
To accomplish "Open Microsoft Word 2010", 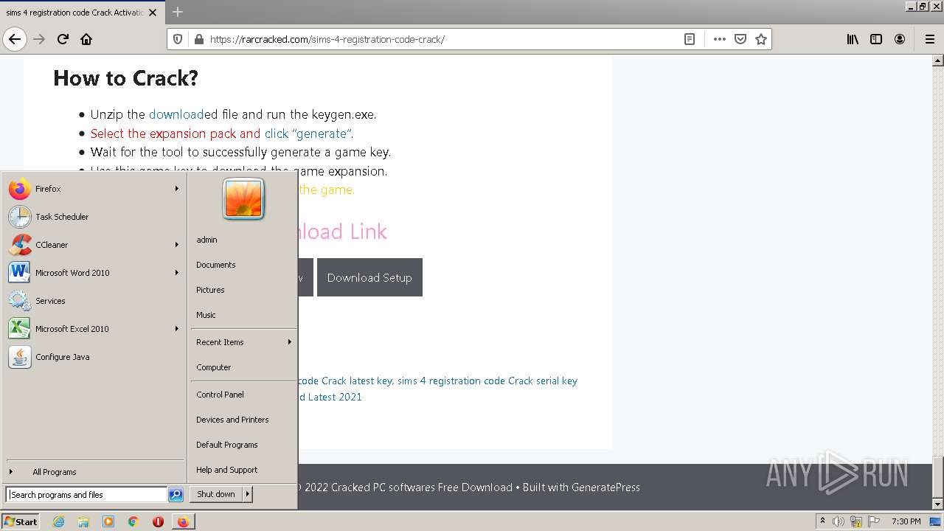I will pyautogui.click(x=94, y=273).
